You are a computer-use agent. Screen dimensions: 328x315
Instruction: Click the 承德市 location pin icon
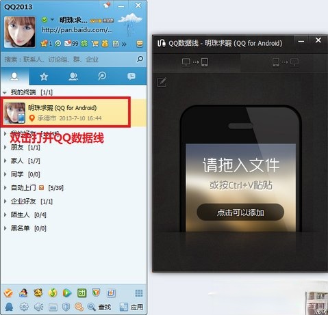click(x=32, y=118)
